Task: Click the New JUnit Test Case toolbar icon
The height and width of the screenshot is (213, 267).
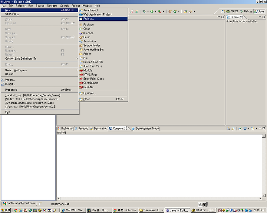Action: tap(131, 11)
